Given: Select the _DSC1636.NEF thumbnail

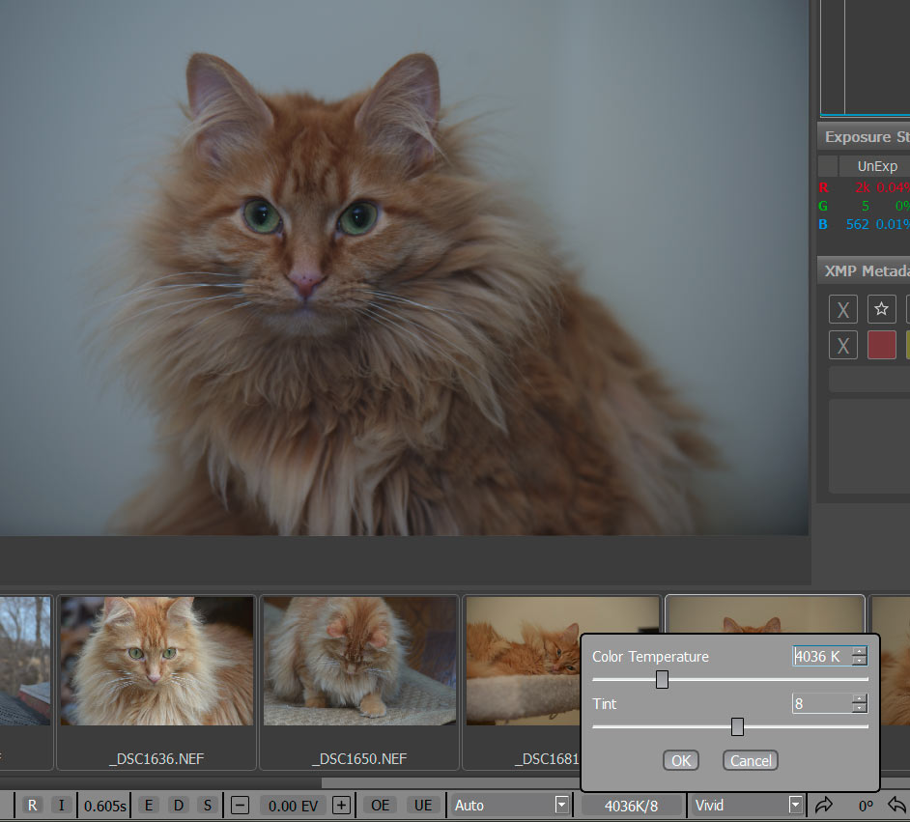Looking at the screenshot, I should 156,661.
